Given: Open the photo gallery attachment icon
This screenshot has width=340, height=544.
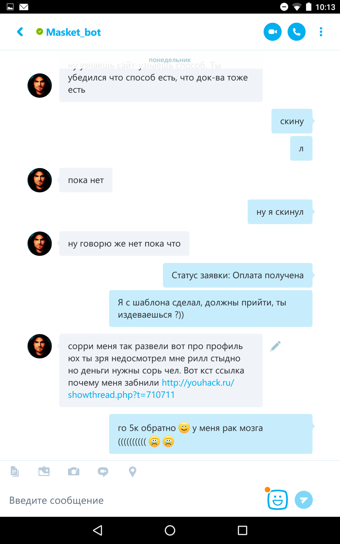Looking at the screenshot, I should click(44, 471).
